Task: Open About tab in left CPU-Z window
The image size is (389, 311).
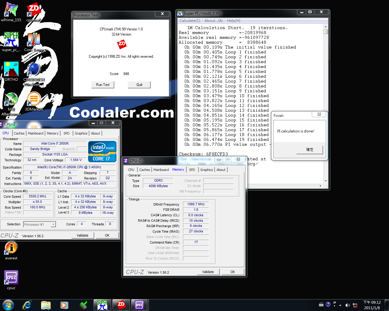Action: 95,133
